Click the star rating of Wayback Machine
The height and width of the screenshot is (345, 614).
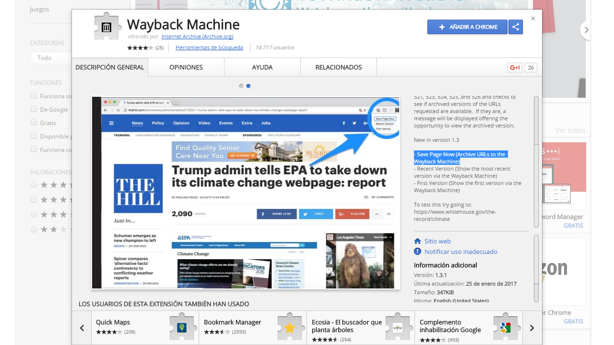click(x=140, y=48)
